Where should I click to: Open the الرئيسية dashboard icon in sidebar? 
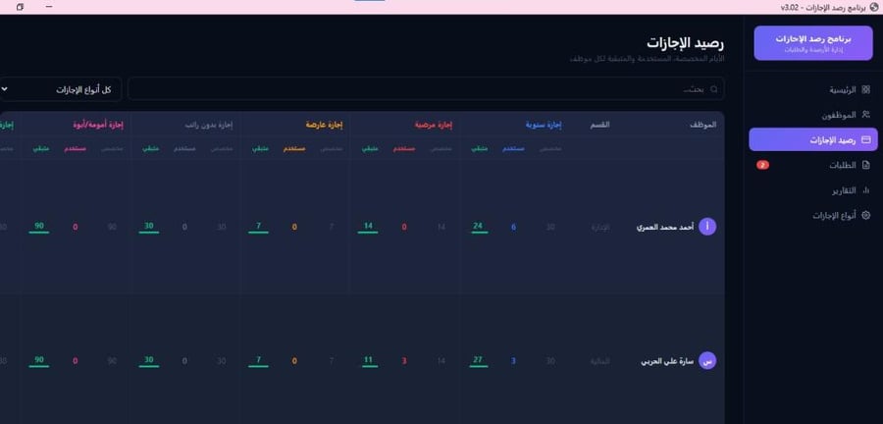tap(866, 89)
